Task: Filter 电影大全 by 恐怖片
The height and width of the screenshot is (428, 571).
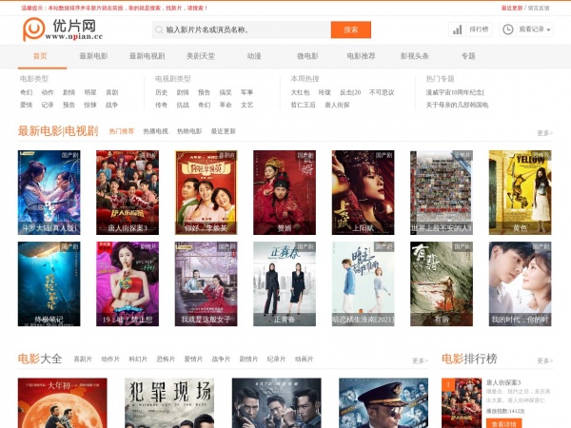Action: coord(166,359)
